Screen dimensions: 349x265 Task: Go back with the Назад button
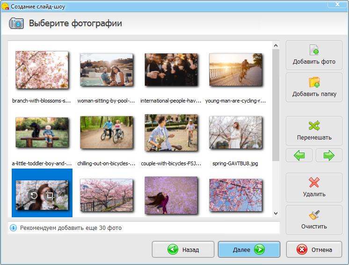183,250
